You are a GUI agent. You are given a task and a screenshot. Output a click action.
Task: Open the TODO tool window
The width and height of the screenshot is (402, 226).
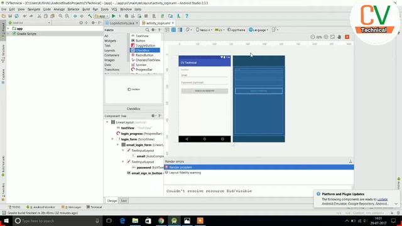point(14,207)
